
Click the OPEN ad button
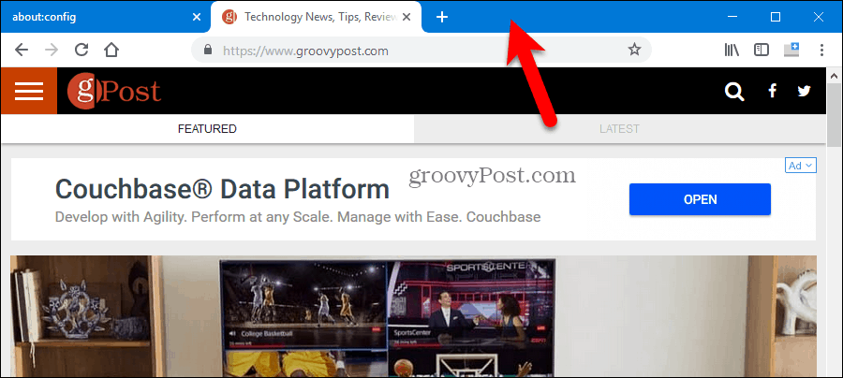700,199
